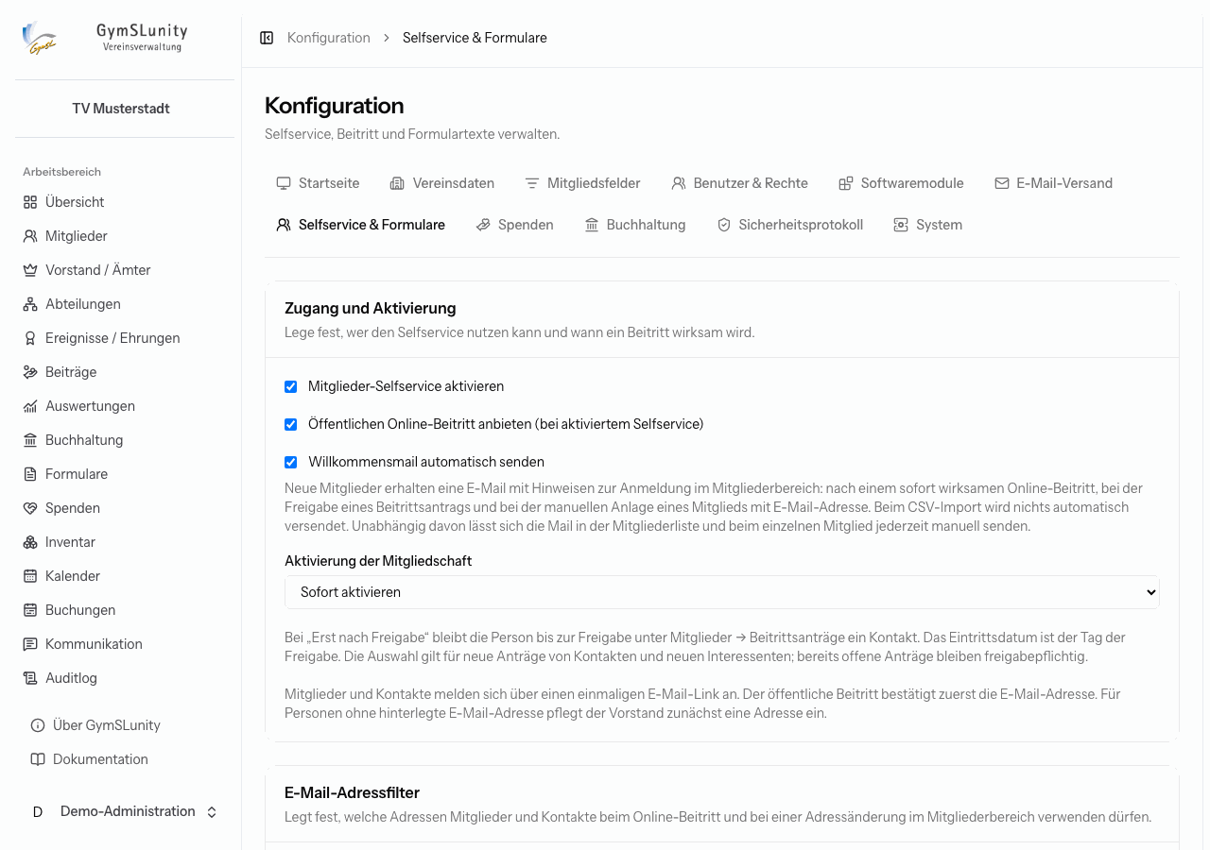Open the Aktivierung der Mitgliedschaft dropdown
The image size is (1210, 850).
pyautogui.click(x=722, y=592)
